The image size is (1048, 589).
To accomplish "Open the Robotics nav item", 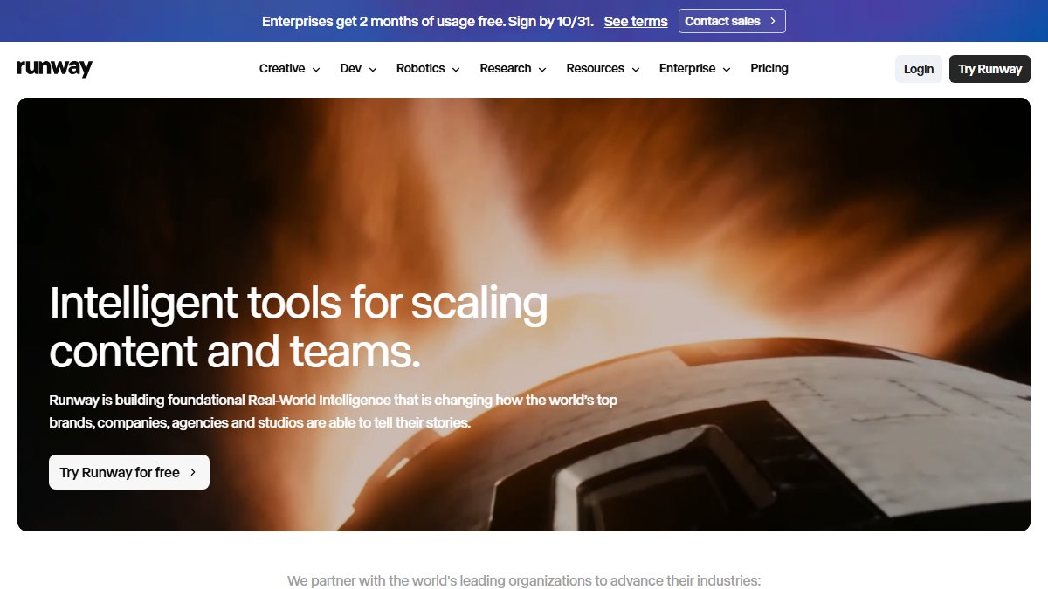I will [x=421, y=69].
